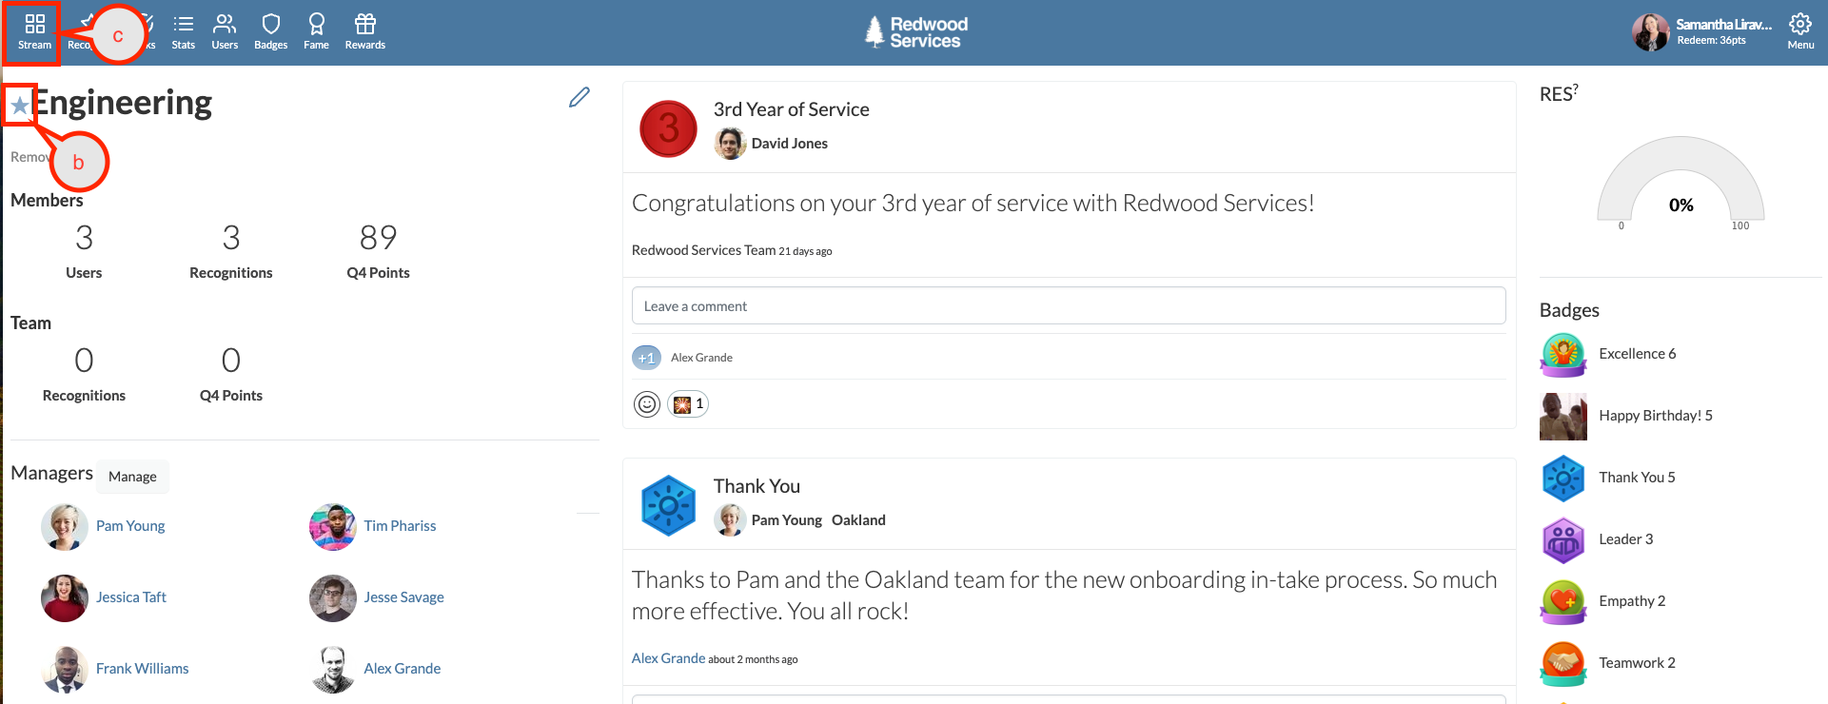Select the Excellence badge
The image size is (1828, 704).
[1636, 354]
